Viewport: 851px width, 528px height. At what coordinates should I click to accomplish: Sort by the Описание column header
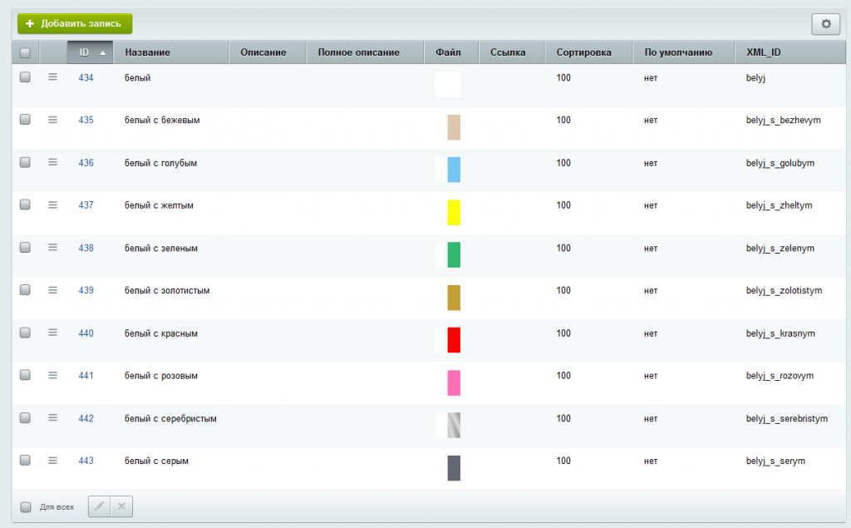point(267,52)
